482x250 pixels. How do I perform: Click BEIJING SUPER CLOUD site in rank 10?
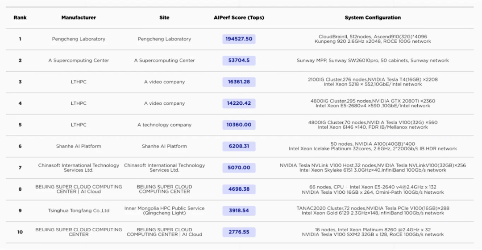click(164, 232)
